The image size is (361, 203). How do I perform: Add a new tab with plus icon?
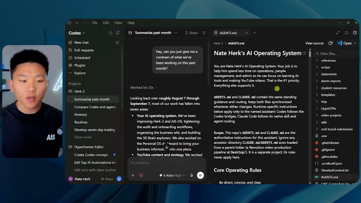pyautogui.click(x=254, y=33)
